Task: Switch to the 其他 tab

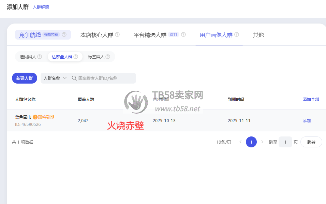Action: [x=258, y=35]
